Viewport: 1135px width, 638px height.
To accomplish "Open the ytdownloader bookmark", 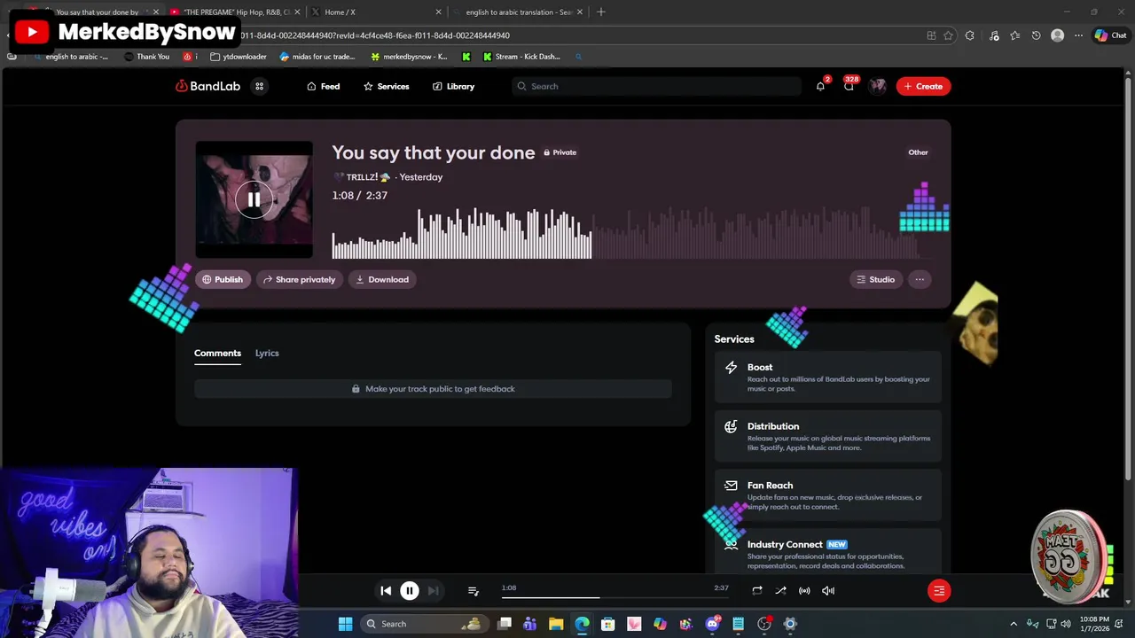I will point(239,57).
